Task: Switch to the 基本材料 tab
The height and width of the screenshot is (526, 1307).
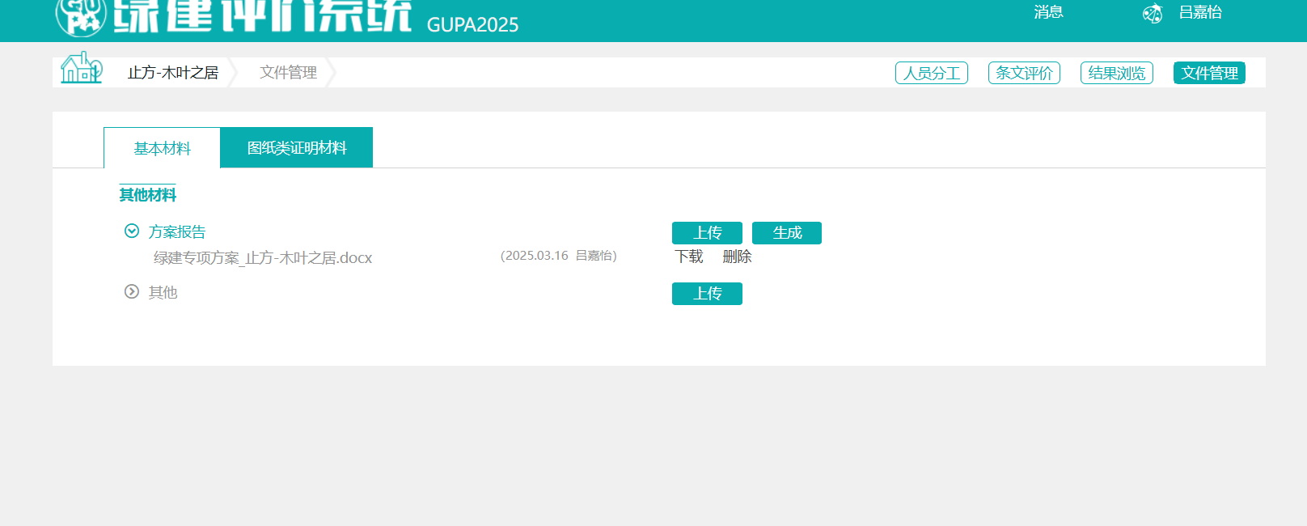Action: [x=162, y=148]
